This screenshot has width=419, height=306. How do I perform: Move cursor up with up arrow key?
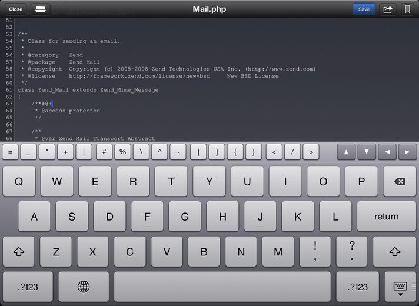coord(346,152)
